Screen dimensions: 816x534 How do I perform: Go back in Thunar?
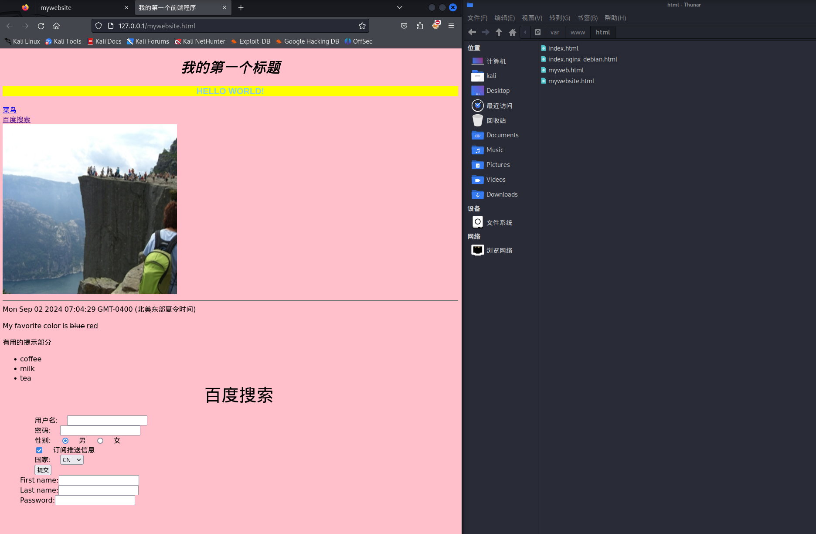click(472, 32)
